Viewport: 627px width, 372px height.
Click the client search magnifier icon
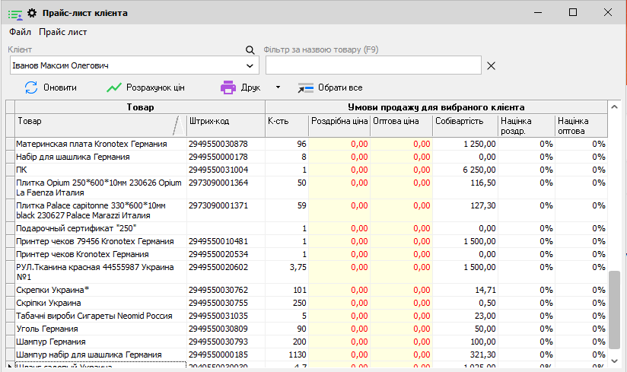point(250,50)
